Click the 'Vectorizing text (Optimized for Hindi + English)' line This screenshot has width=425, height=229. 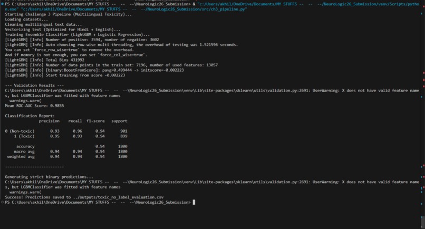(x=62, y=29)
